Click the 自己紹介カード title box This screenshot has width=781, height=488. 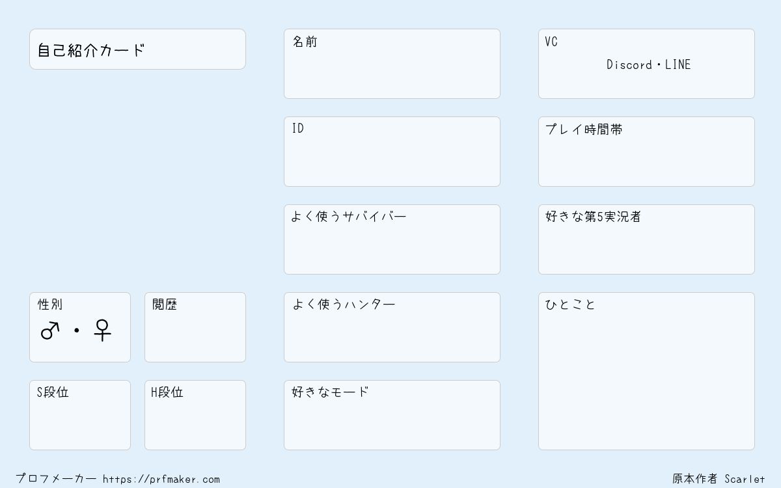[x=137, y=49]
